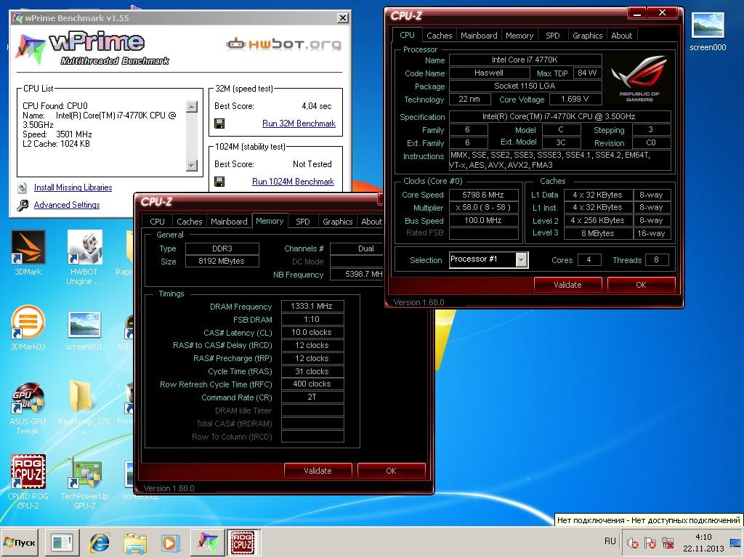Select CPU tab in Memory CPU-Z window

click(x=157, y=222)
